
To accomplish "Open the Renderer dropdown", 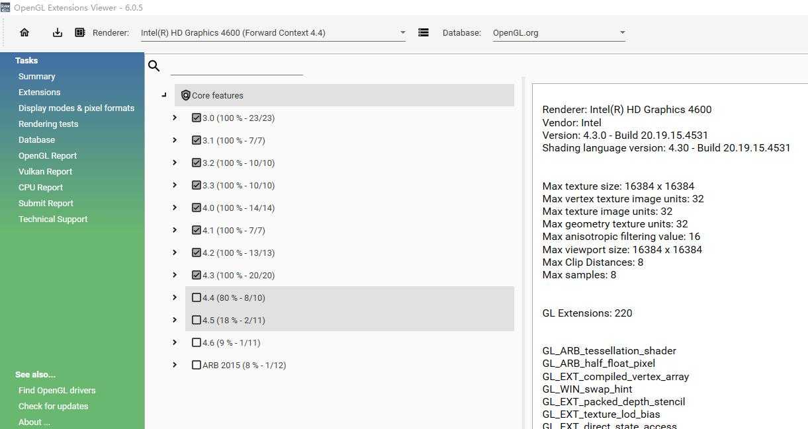I will pos(273,32).
